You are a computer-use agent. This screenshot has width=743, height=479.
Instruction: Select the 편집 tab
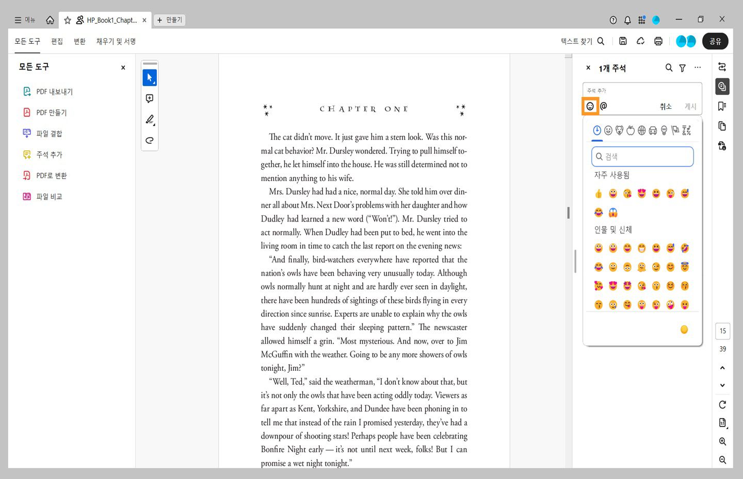pos(57,41)
